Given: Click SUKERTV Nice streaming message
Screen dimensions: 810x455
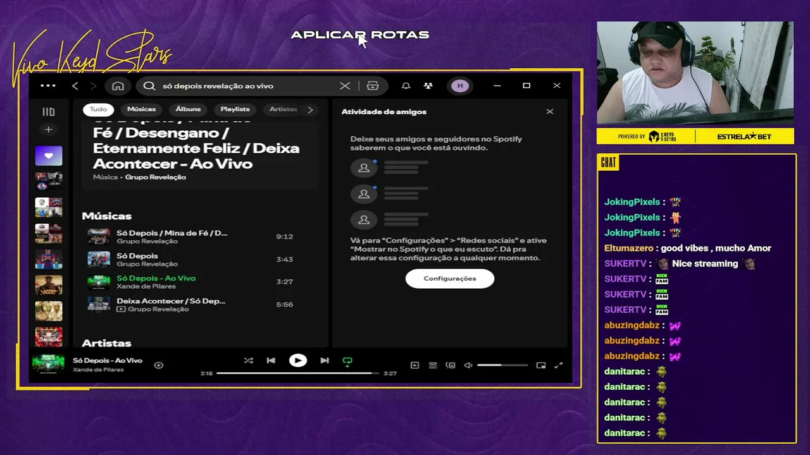Looking at the screenshot, I should point(680,264).
